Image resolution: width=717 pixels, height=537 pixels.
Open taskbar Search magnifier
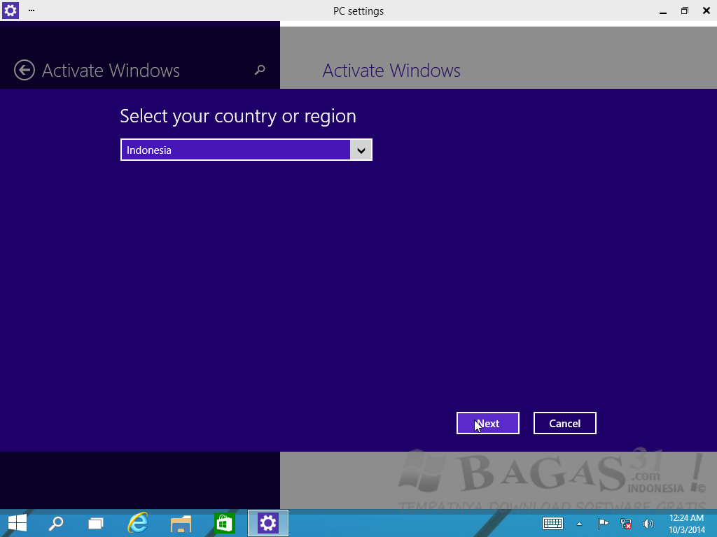[x=56, y=523]
